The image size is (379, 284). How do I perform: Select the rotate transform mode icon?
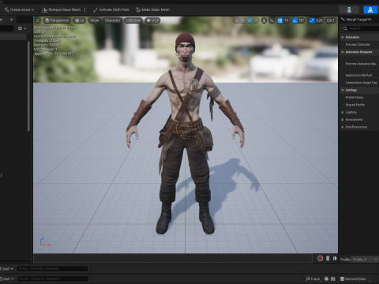pyautogui.click(x=250, y=21)
